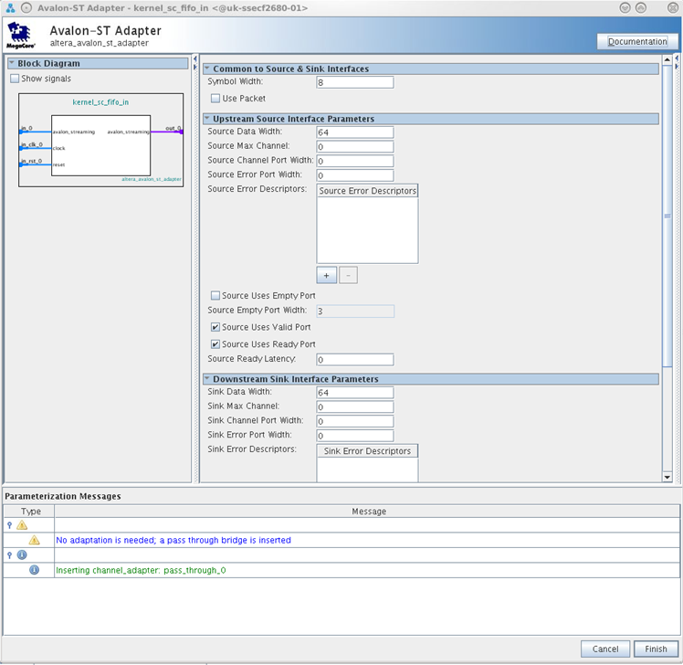Viewport: 683px width, 665px height.
Task: Click the window menu circle icon in title bar
Action: [x=26, y=8]
